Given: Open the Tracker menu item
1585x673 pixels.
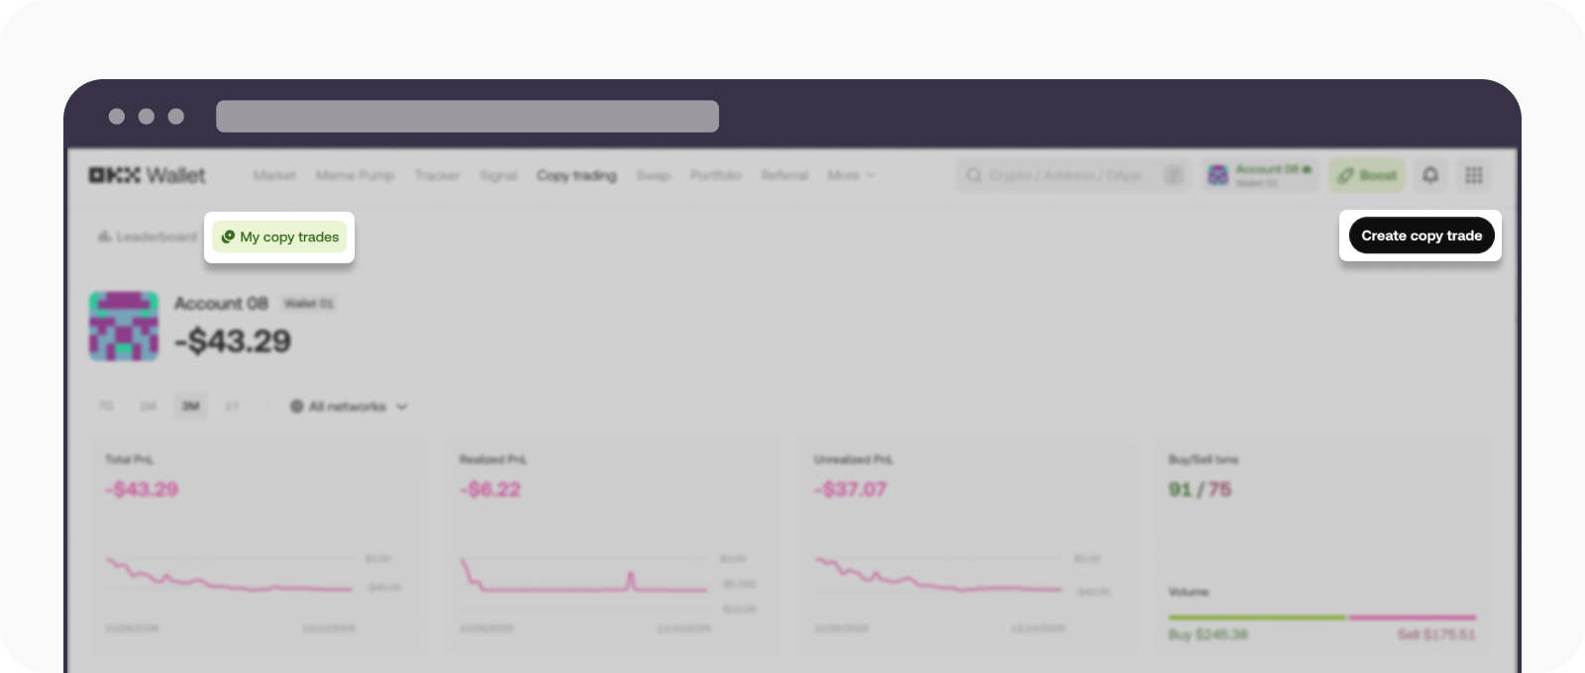Looking at the screenshot, I should [437, 175].
